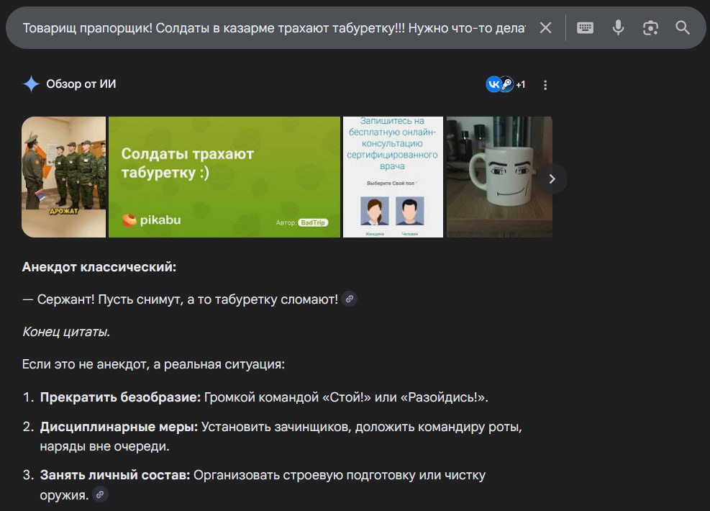Click the source link icon after табуретку сломают
Screen dimensions: 710x511
(349, 299)
